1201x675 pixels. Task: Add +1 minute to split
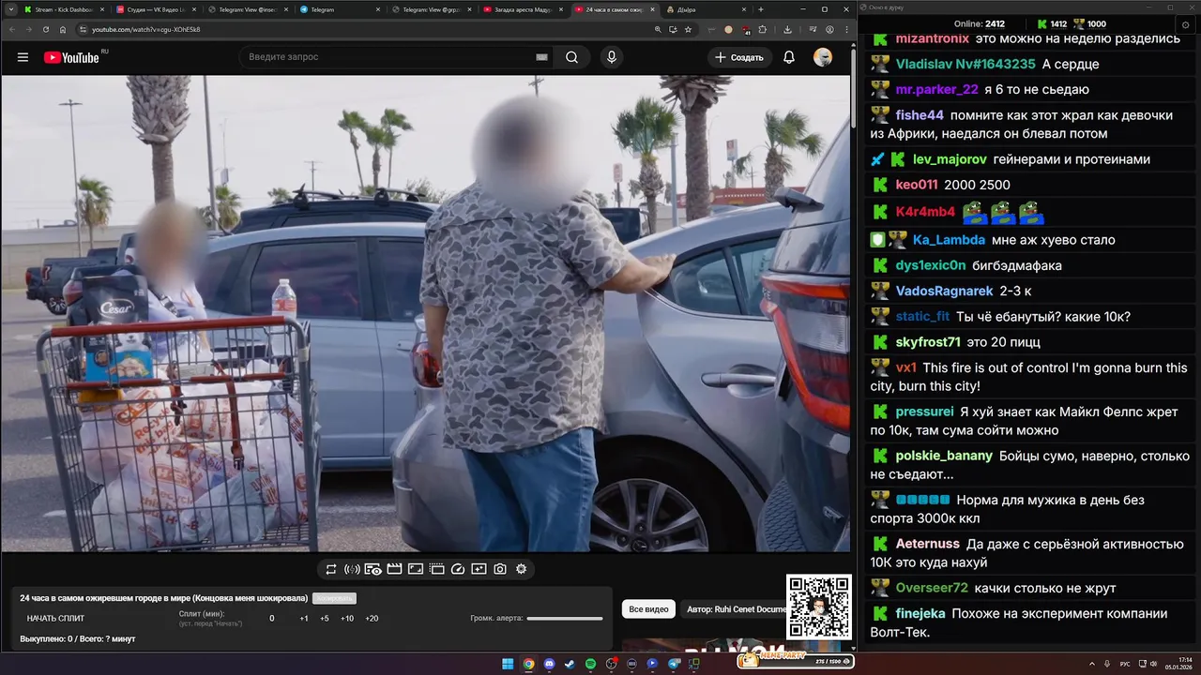pos(304,619)
